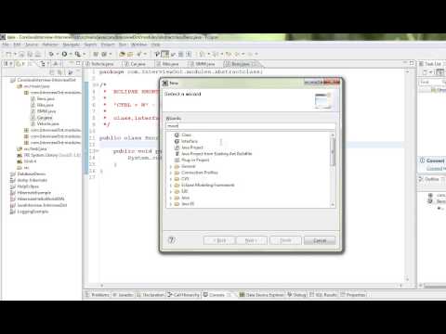Screen dimensions: 446x334
Task: Switch to the Declaration tab
Action: click(151, 295)
